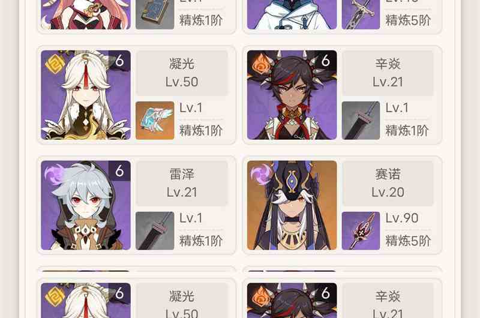Image resolution: width=480 pixels, height=318 pixels.
Task: Tap the Electro symbol on Cyno's portrait
Action: click(x=260, y=175)
